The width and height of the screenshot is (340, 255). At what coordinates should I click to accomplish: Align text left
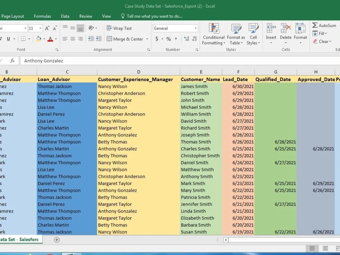[x=65, y=39]
